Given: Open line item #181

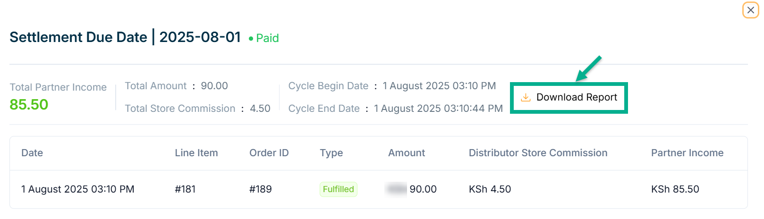Looking at the screenshot, I should tap(185, 189).
